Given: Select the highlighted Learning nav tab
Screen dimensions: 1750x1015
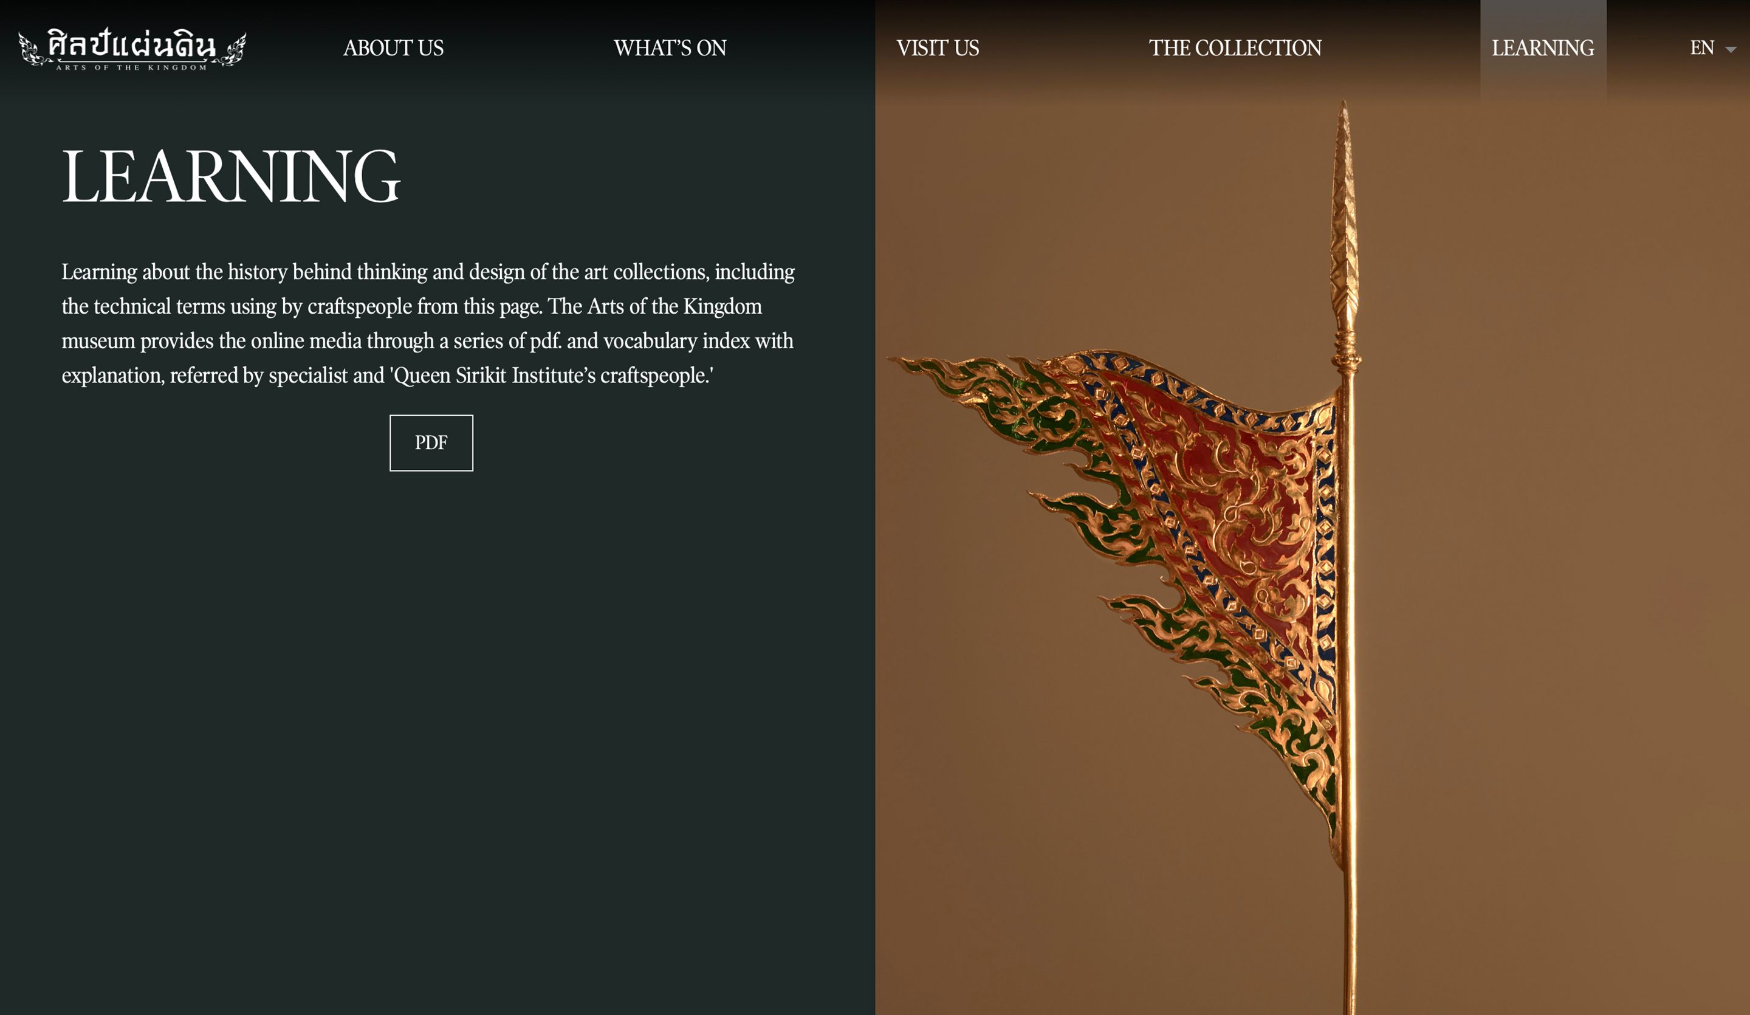Looking at the screenshot, I should point(1543,48).
